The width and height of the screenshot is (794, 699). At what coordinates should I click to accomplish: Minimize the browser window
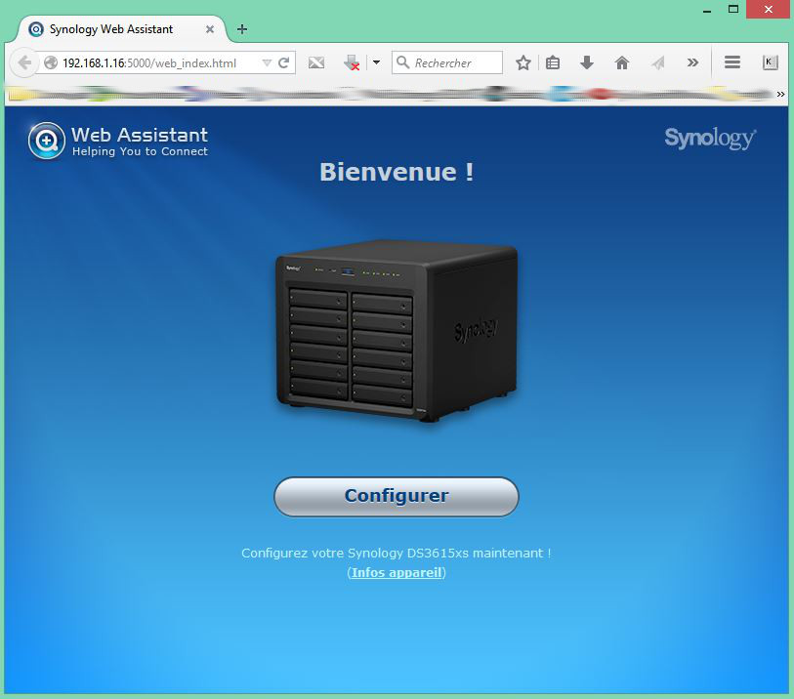(707, 9)
